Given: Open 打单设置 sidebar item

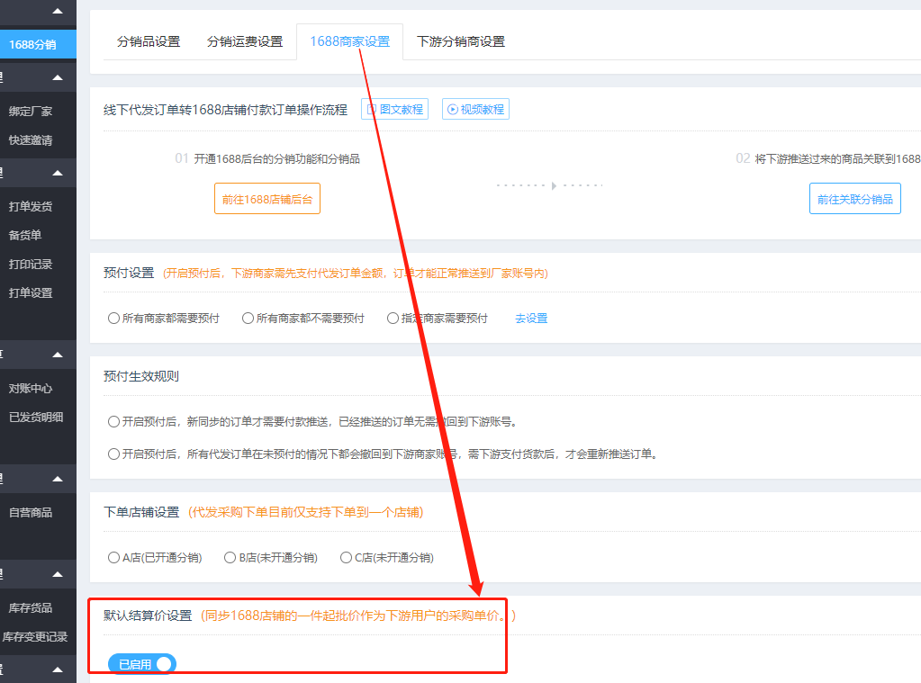Looking at the screenshot, I should pyautogui.click(x=31, y=292).
